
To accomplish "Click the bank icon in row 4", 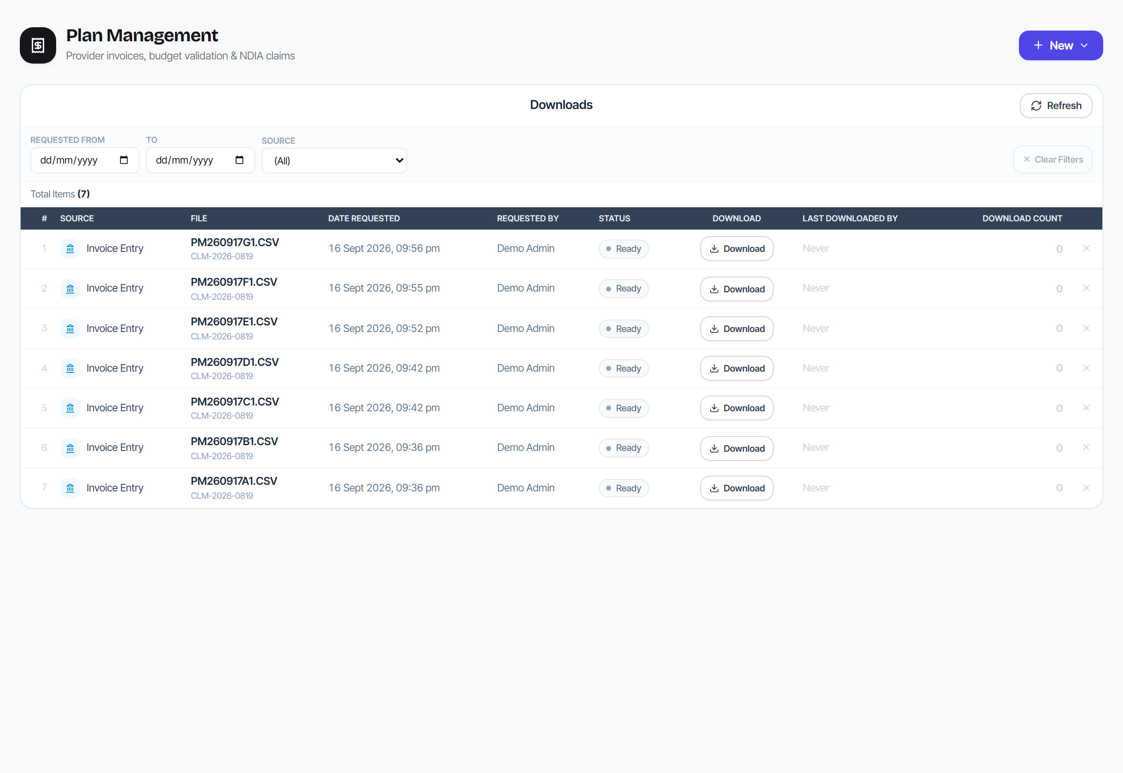I will click(70, 369).
